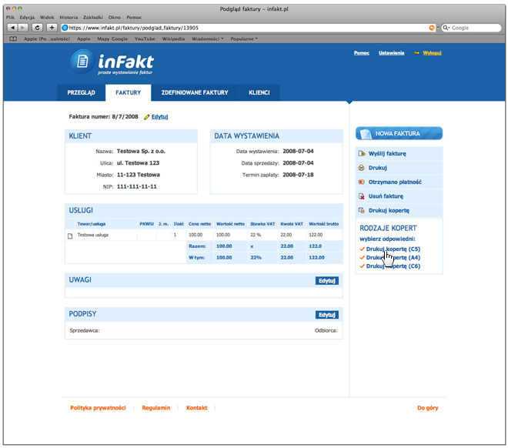
Task: Open the Wikipedia bookmark
Action: (173, 38)
